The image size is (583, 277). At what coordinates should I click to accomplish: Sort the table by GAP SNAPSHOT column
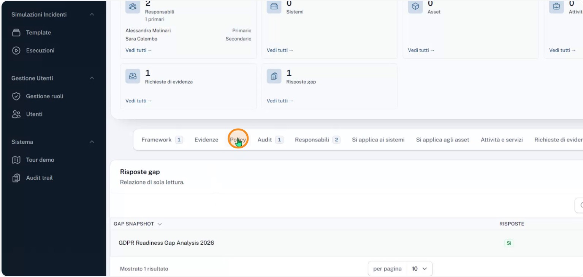[x=138, y=224]
